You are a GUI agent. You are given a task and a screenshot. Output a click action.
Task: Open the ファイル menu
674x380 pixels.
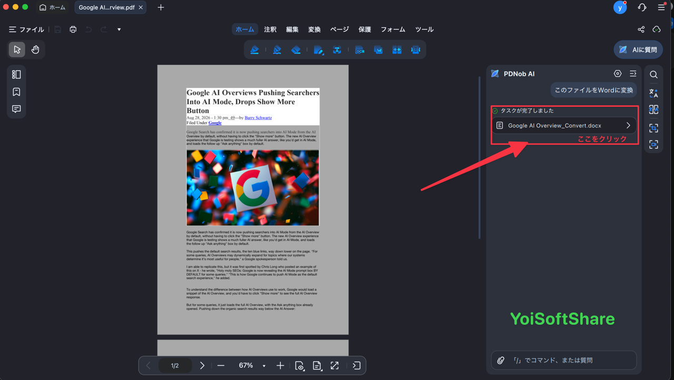pyautogui.click(x=26, y=29)
